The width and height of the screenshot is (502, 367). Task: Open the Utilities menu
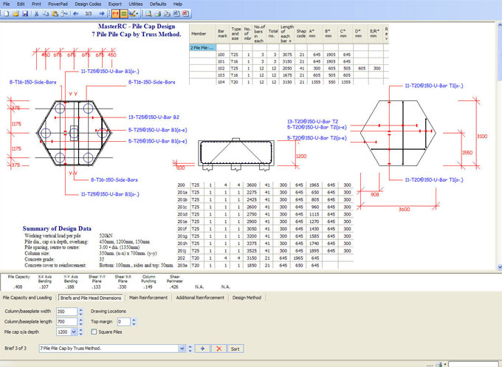click(135, 4)
